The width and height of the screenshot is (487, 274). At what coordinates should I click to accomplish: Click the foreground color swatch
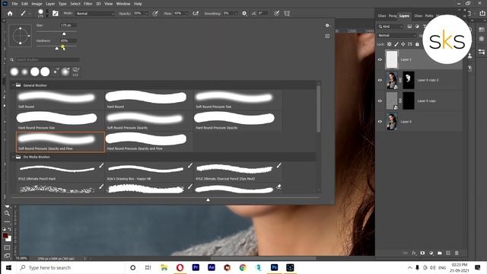(5, 236)
